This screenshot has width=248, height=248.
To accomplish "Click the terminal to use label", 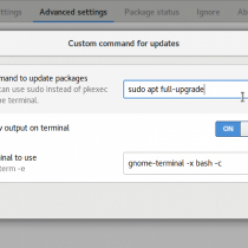I will point(18,157).
